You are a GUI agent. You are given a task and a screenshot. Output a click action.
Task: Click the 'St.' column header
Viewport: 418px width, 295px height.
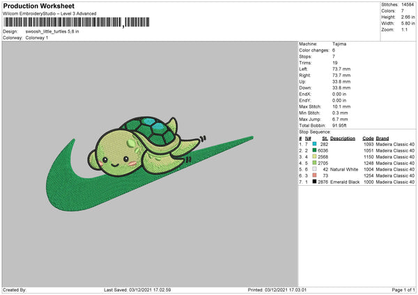coord(325,138)
